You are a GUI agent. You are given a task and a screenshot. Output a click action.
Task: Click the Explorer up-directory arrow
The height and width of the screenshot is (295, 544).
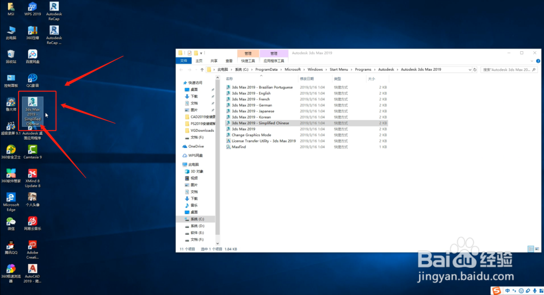coord(202,70)
